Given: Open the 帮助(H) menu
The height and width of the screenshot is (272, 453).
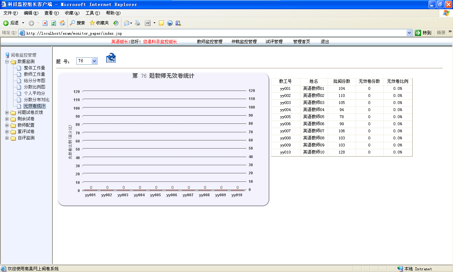Looking at the screenshot, I should tap(113, 13).
